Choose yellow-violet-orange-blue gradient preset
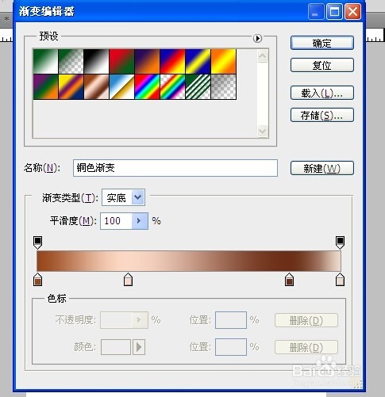The height and width of the screenshot is (397, 385). pos(71,86)
